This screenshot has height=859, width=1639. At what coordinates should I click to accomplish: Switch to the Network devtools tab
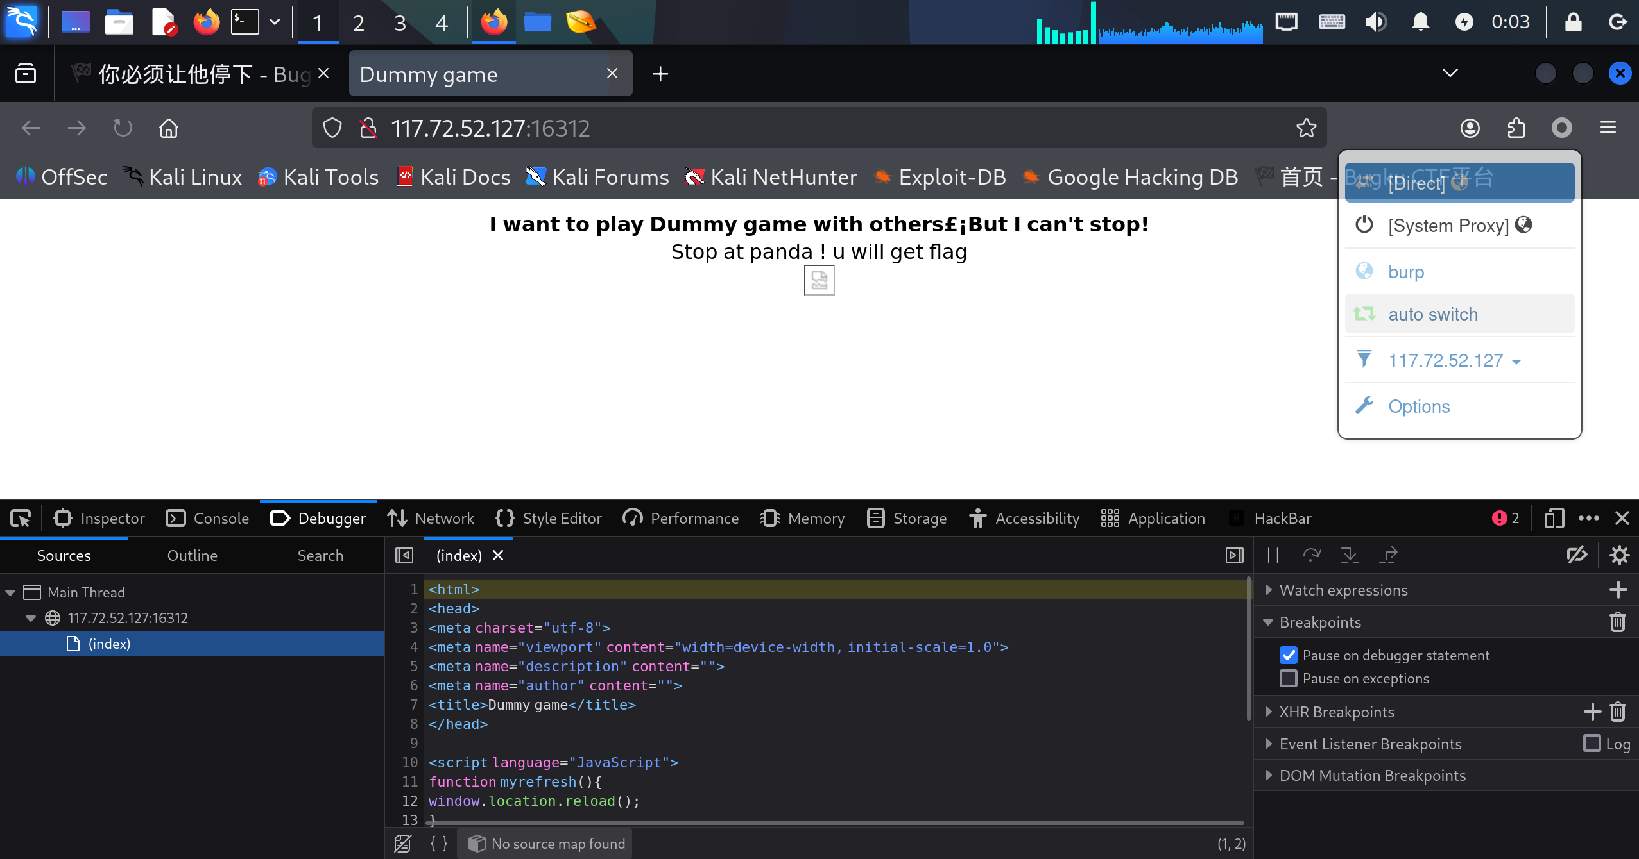(431, 518)
